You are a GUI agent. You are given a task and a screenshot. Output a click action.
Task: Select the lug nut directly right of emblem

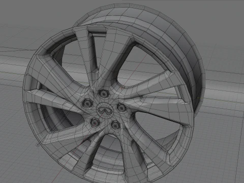tap(121, 108)
